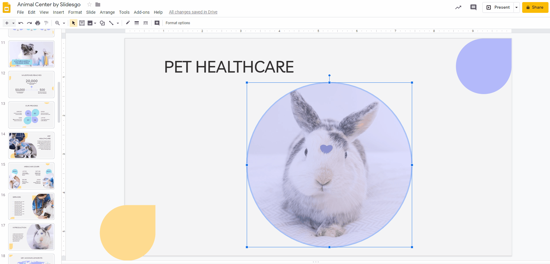Click the zoom magnifier tool
The width and height of the screenshot is (550, 264).
(57, 23)
